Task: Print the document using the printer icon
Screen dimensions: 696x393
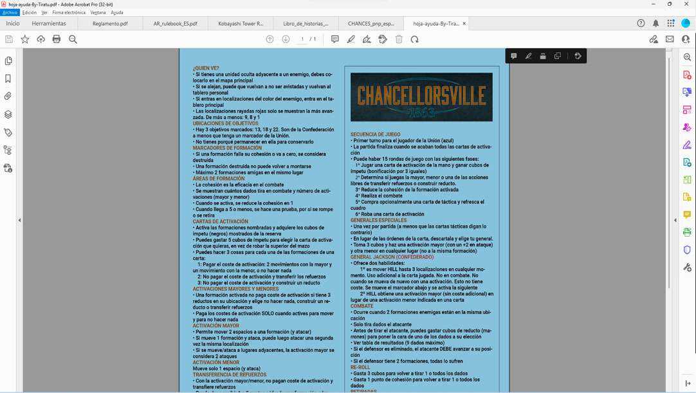Action: pos(57,39)
